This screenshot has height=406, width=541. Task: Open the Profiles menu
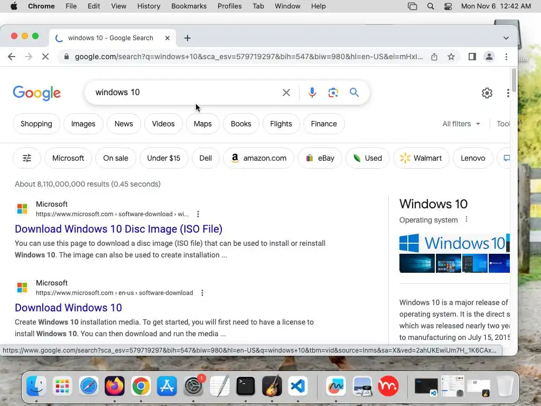coord(229,6)
